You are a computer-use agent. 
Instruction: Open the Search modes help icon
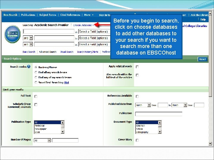(29, 67)
